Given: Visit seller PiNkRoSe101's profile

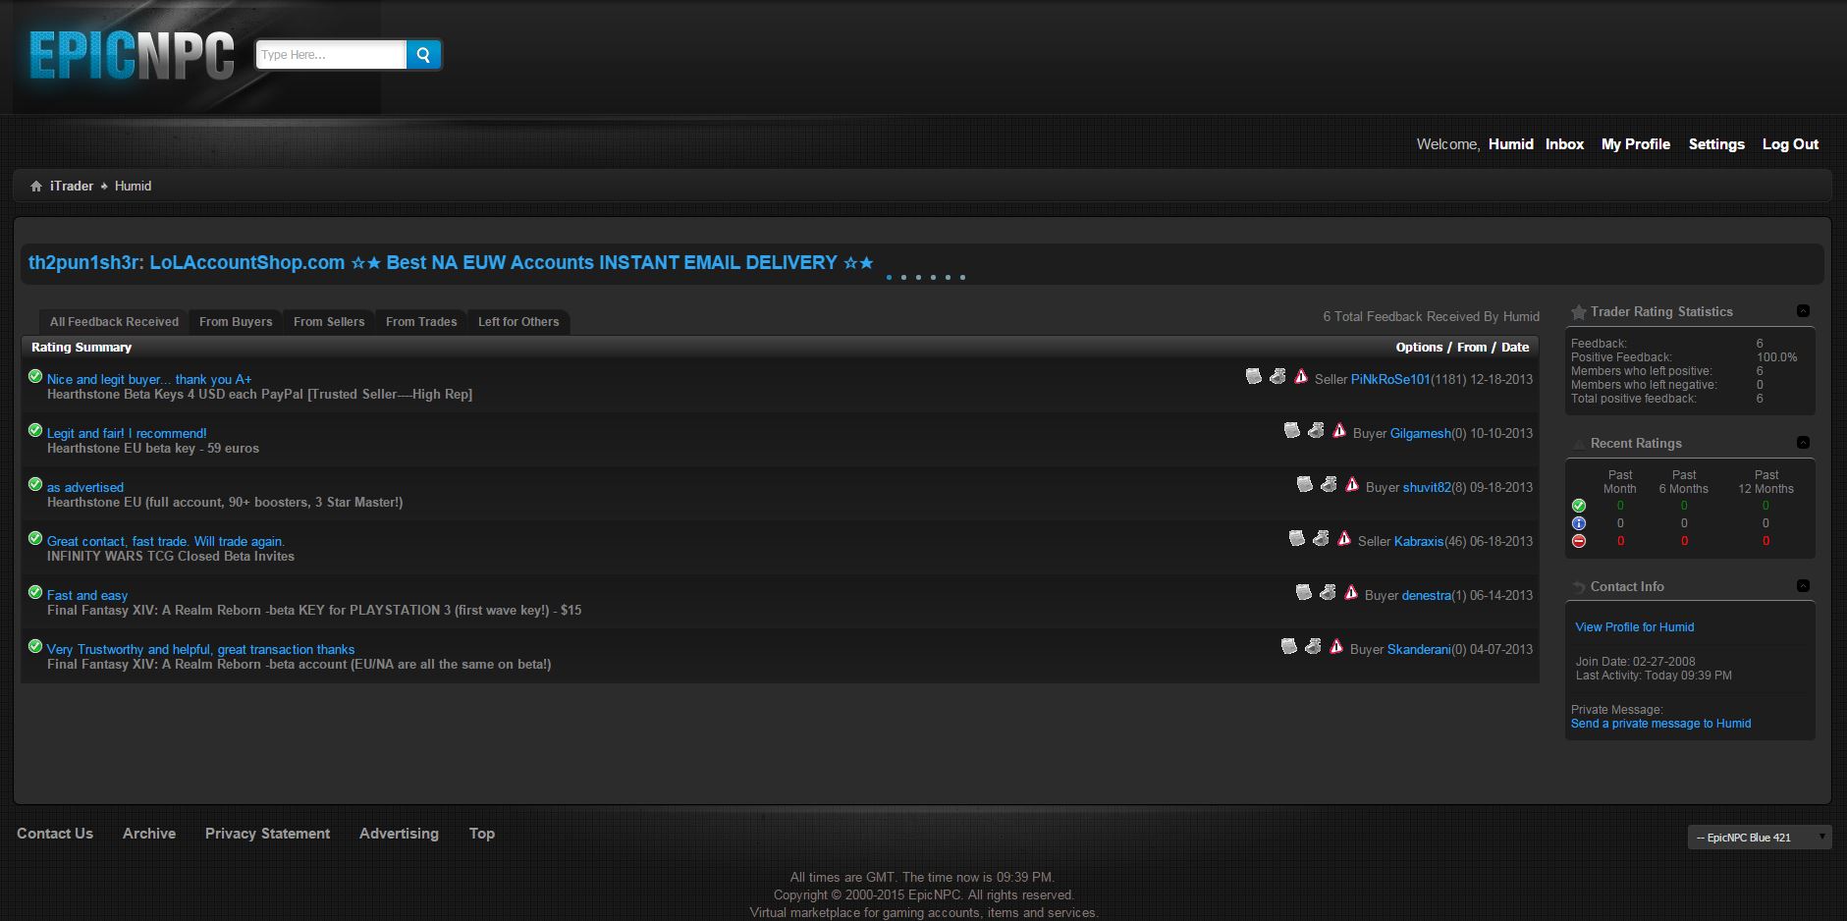Looking at the screenshot, I should (1390, 379).
